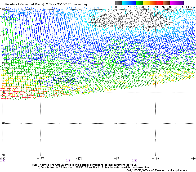196x172 pixels.
Task: Click the -56 latitude axis label
Action: click(x=2, y=92)
